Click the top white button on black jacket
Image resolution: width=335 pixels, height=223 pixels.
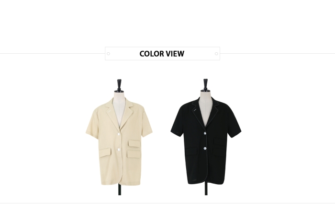tap(205, 133)
